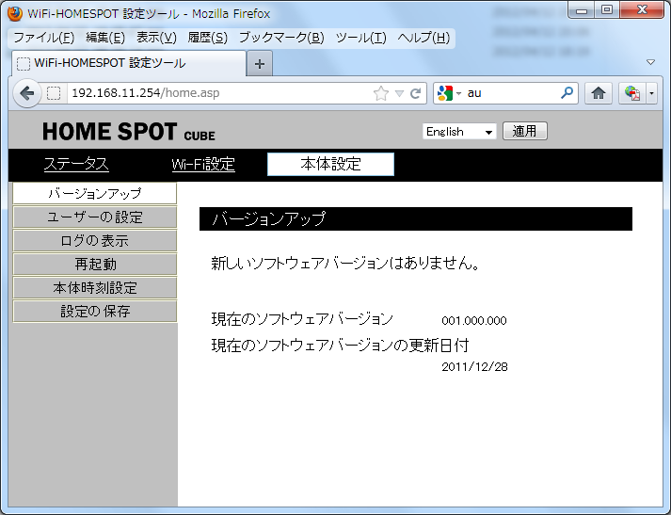
Task: Minimize the Firefox window
Action: pyautogui.click(x=582, y=10)
